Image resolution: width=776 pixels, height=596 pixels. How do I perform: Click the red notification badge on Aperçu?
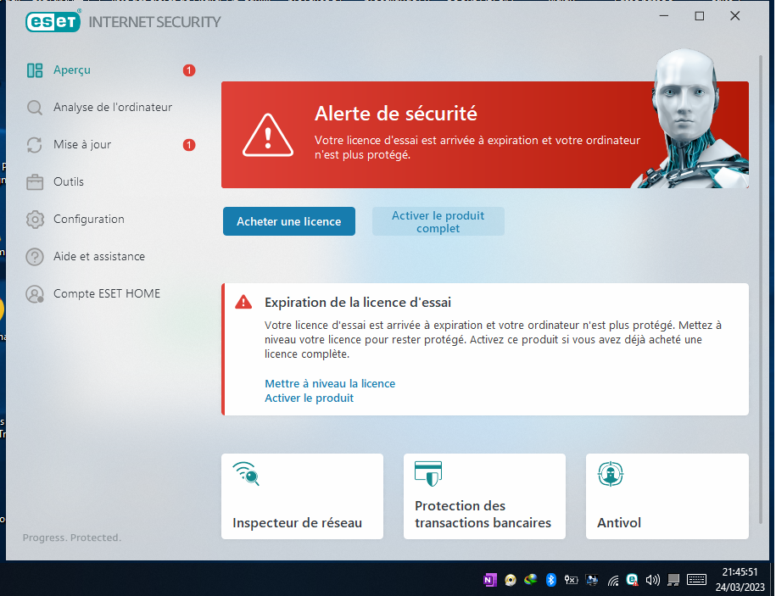189,70
